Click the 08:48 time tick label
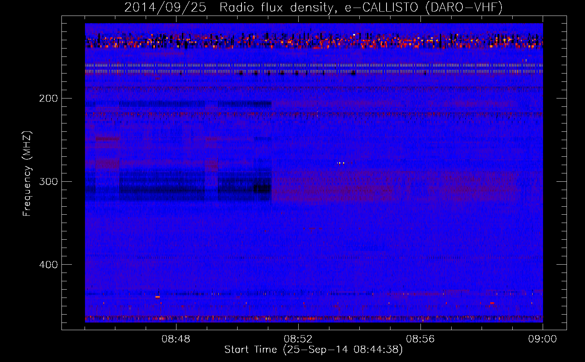585x362 pixels. (176, 339)
